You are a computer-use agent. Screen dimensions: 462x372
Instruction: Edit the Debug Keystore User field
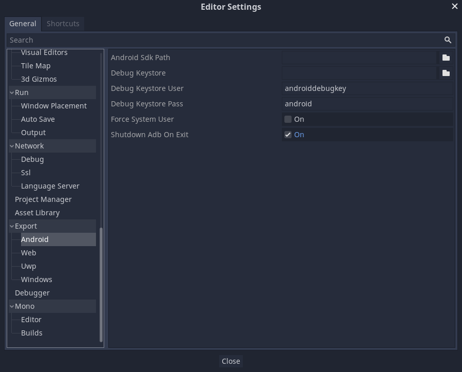(367, 88)
